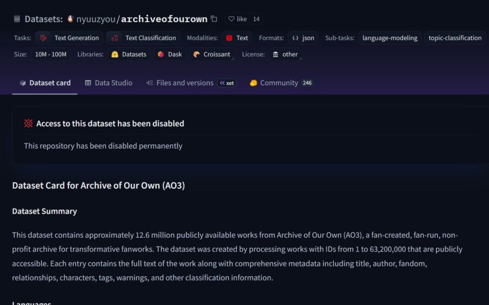The width and height of the screenshot is (489, 305).
Task: Click the license building icon
Action: [275, 54]
